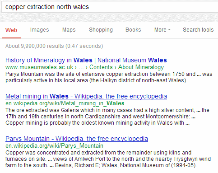Click snippet line 'farm to the south. ... Bevins'
Screen dimensions: 218x173
(101, 165)
